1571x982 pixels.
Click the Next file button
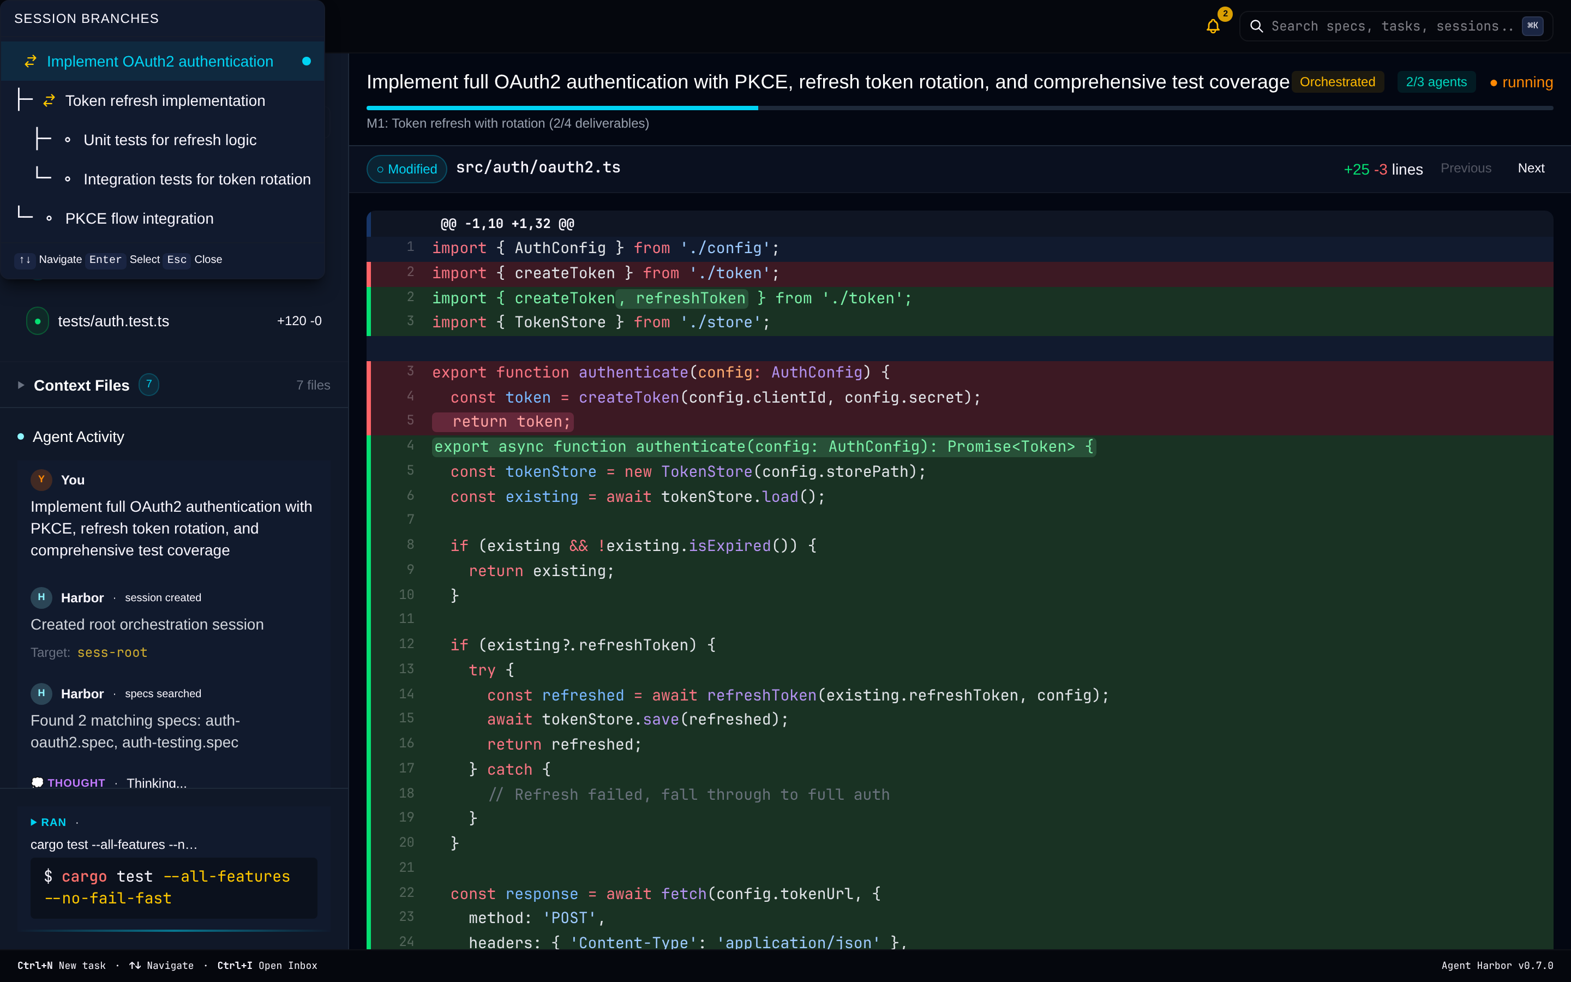(1531, 168)
